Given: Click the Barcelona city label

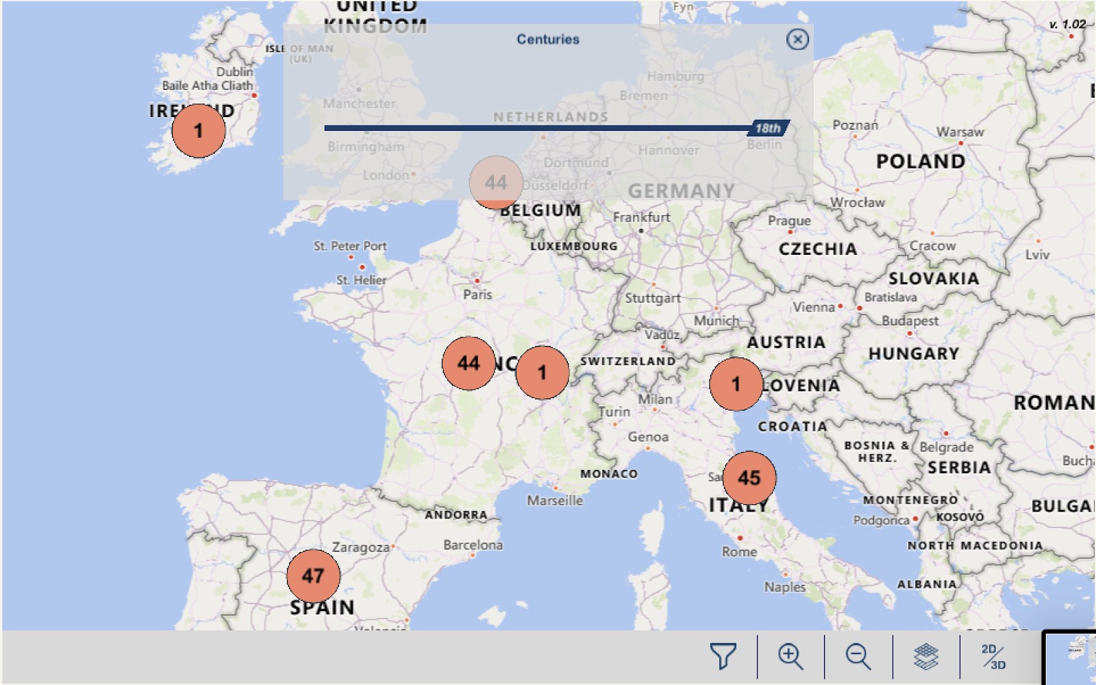Looking at the screenshot, I should point(473,545).
